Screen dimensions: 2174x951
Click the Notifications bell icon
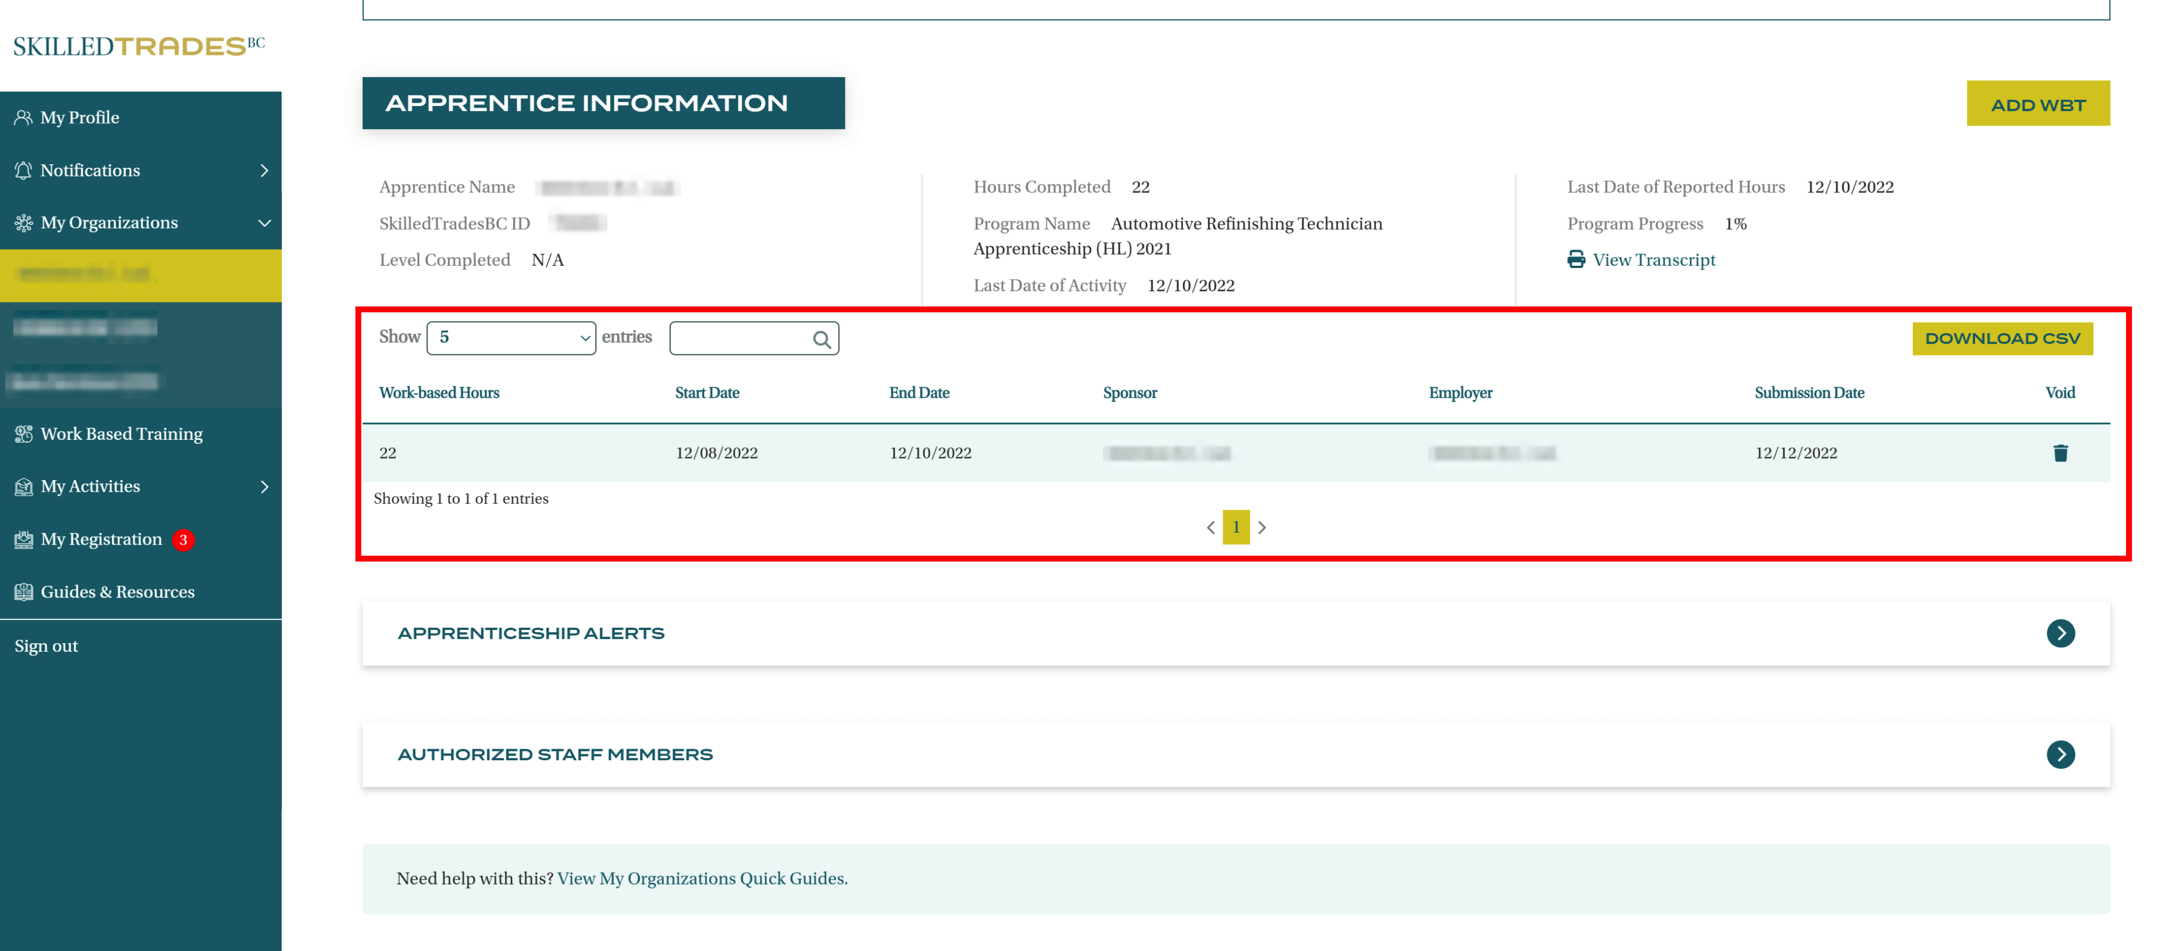23,171
